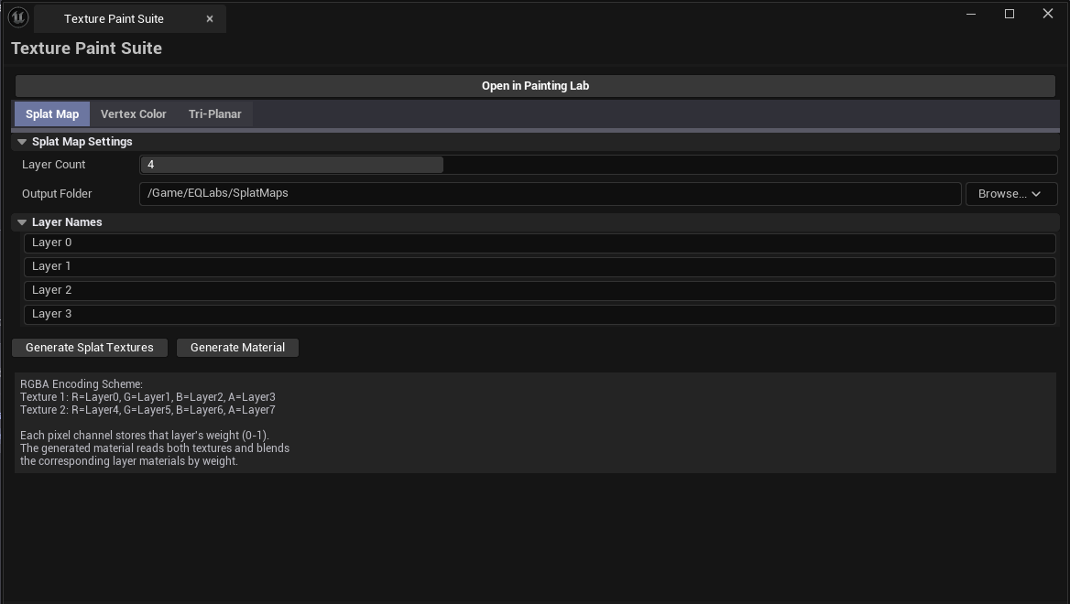Screen dimensions: 1070x604
Task: Maximize the window
Action: click(1010, 14)
